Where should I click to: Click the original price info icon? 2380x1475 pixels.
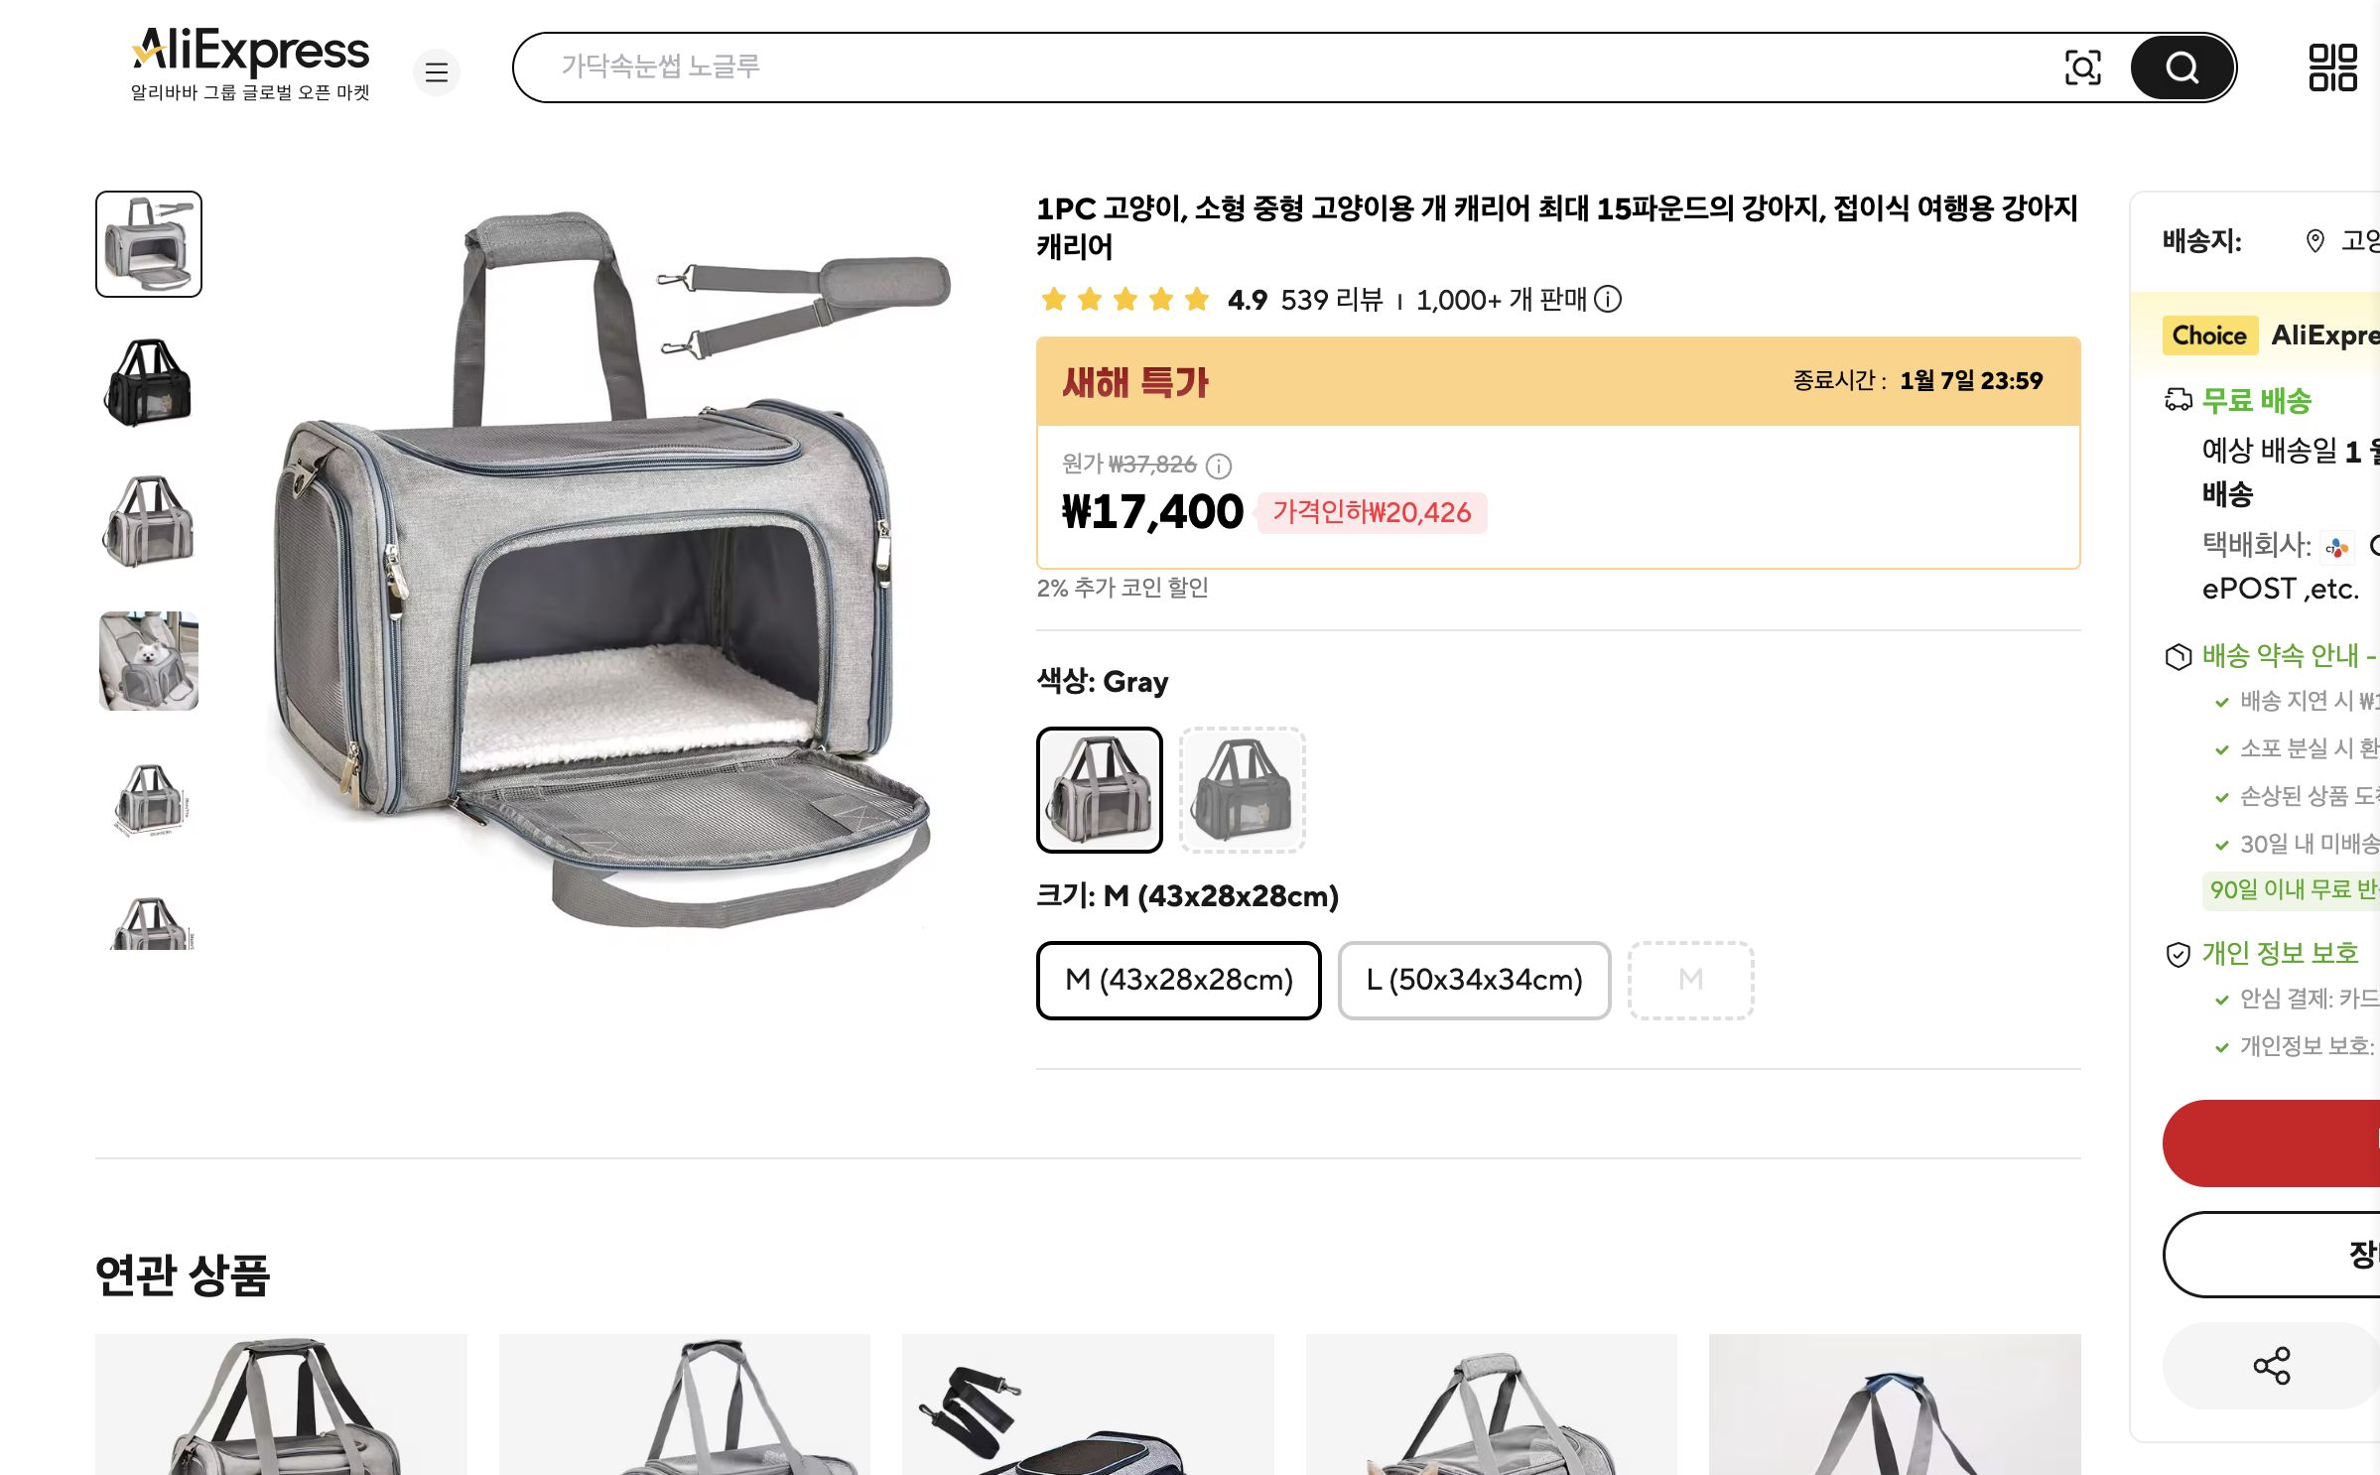pyautogui.click(x=1217, y=465)
